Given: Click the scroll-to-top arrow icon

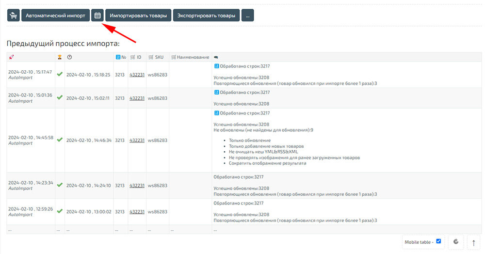Looking at the screenshot, I should point(473,242).
